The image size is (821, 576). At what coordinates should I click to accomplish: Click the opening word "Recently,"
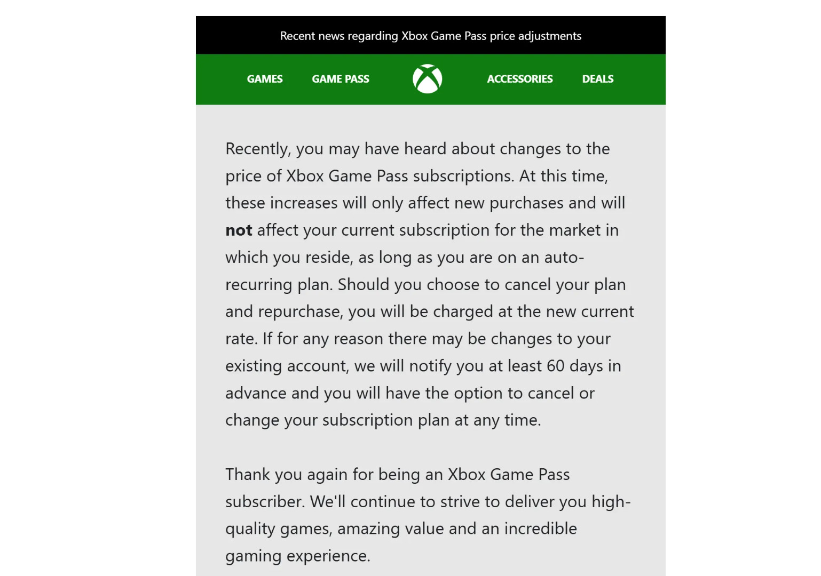pyautogui.click(x=258, y=149)
